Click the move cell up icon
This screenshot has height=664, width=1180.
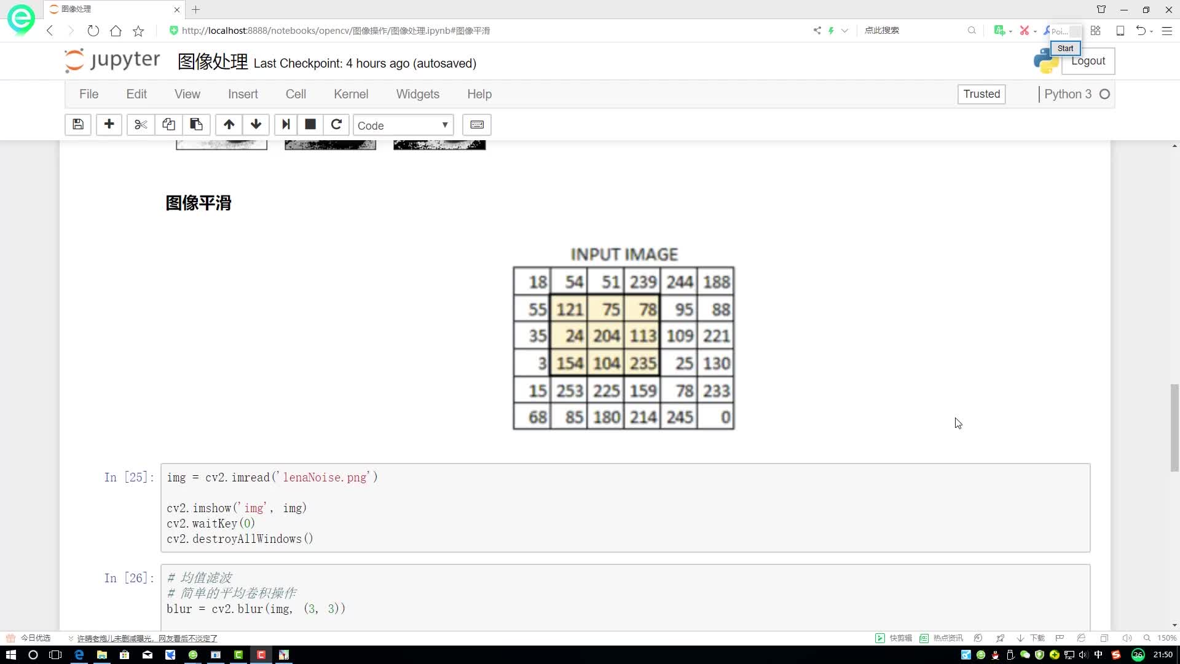[x=228, y=125]
